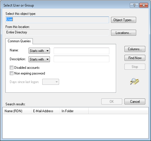The image size is (151, 141).
Task: Click inside the Name text field
Action: coord(81,51)
